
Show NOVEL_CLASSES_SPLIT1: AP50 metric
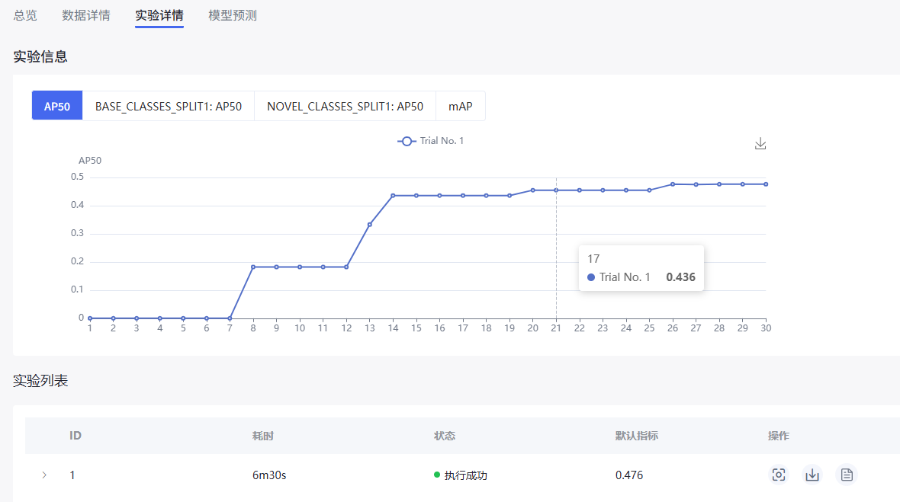click(x=345, y=106)
